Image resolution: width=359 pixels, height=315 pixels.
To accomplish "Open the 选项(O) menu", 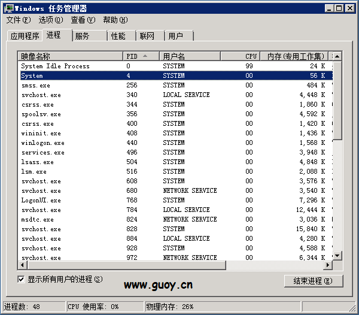I will (x=51, y=20).
